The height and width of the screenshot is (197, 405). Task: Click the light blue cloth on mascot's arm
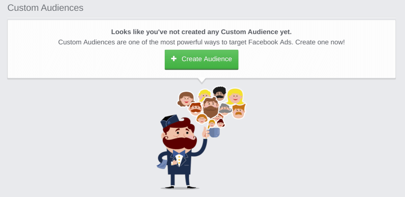tap(161, 164)
